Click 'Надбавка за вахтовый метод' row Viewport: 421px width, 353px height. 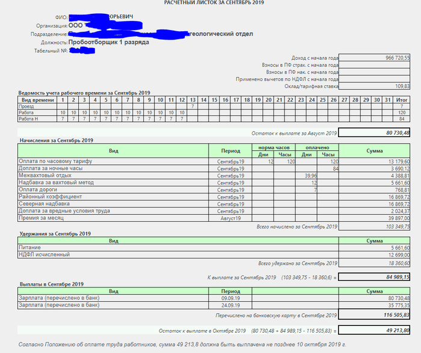pyautogui.click(x=214, y=183)
